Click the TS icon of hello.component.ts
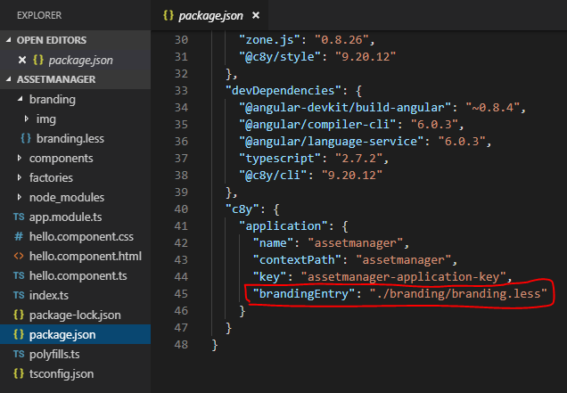 (x=19, y=275)
